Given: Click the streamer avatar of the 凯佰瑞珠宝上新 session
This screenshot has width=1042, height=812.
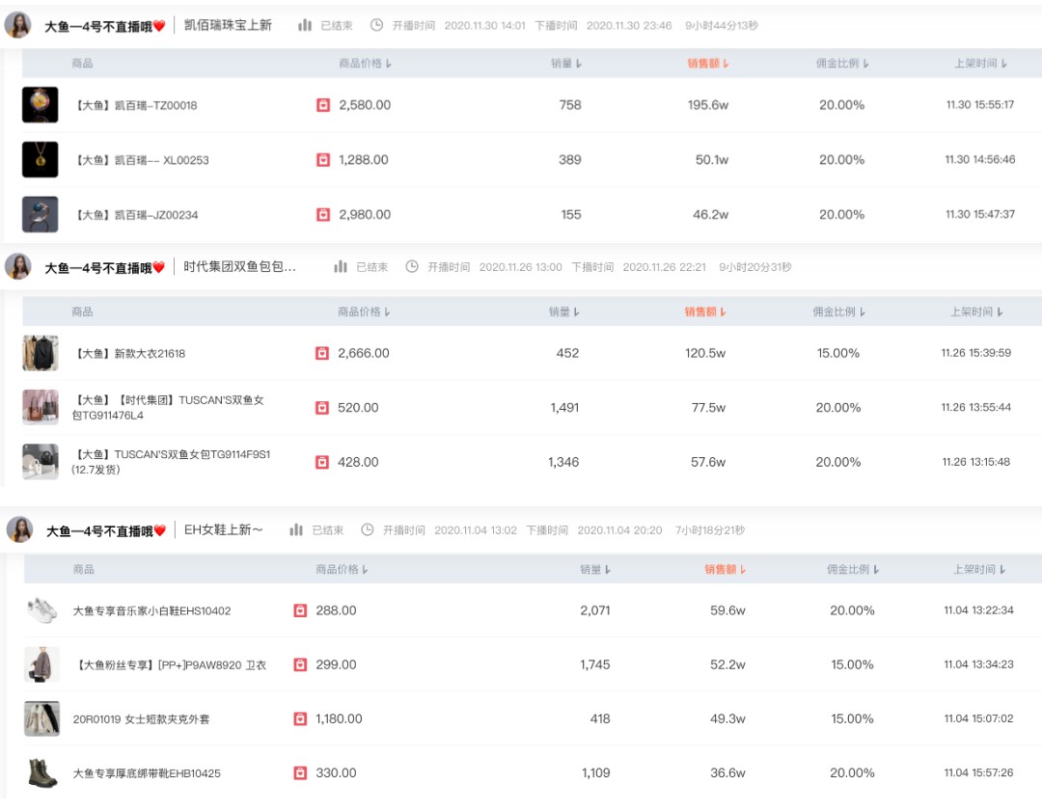Looking at the screenshot, I should pos(18,25).
